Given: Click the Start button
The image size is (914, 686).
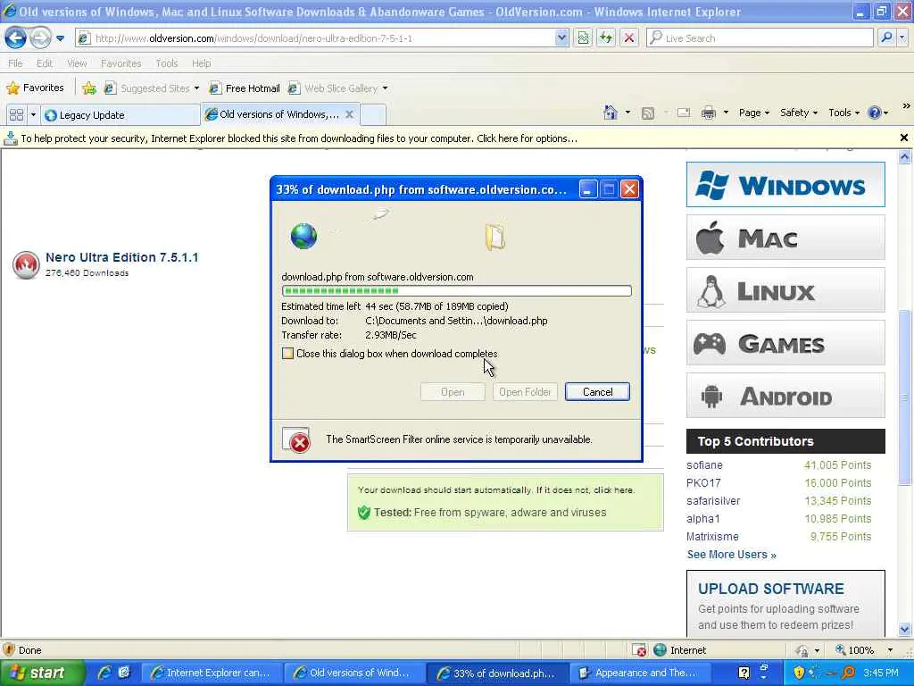Looking at the screenshot, I should [x=42, y=673].
